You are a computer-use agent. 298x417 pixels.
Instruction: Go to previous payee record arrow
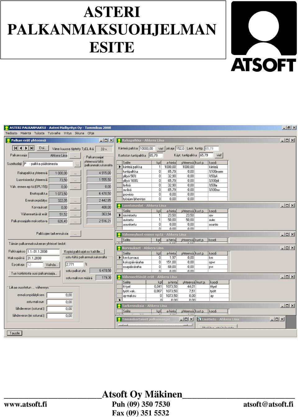pos(21,148)
